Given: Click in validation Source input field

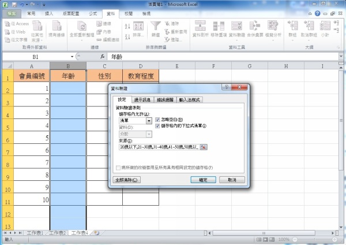Looking at the screenshot, I should [x=159, y=147].
